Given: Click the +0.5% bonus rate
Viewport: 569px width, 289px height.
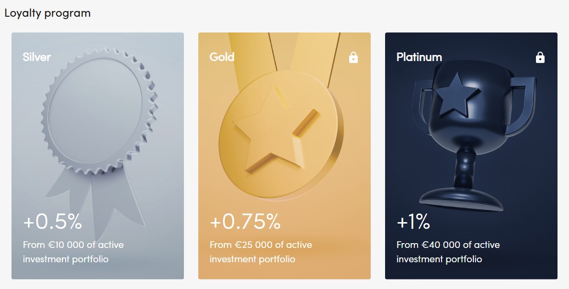Looking at the screenshot, I should [x=52, y=221].
